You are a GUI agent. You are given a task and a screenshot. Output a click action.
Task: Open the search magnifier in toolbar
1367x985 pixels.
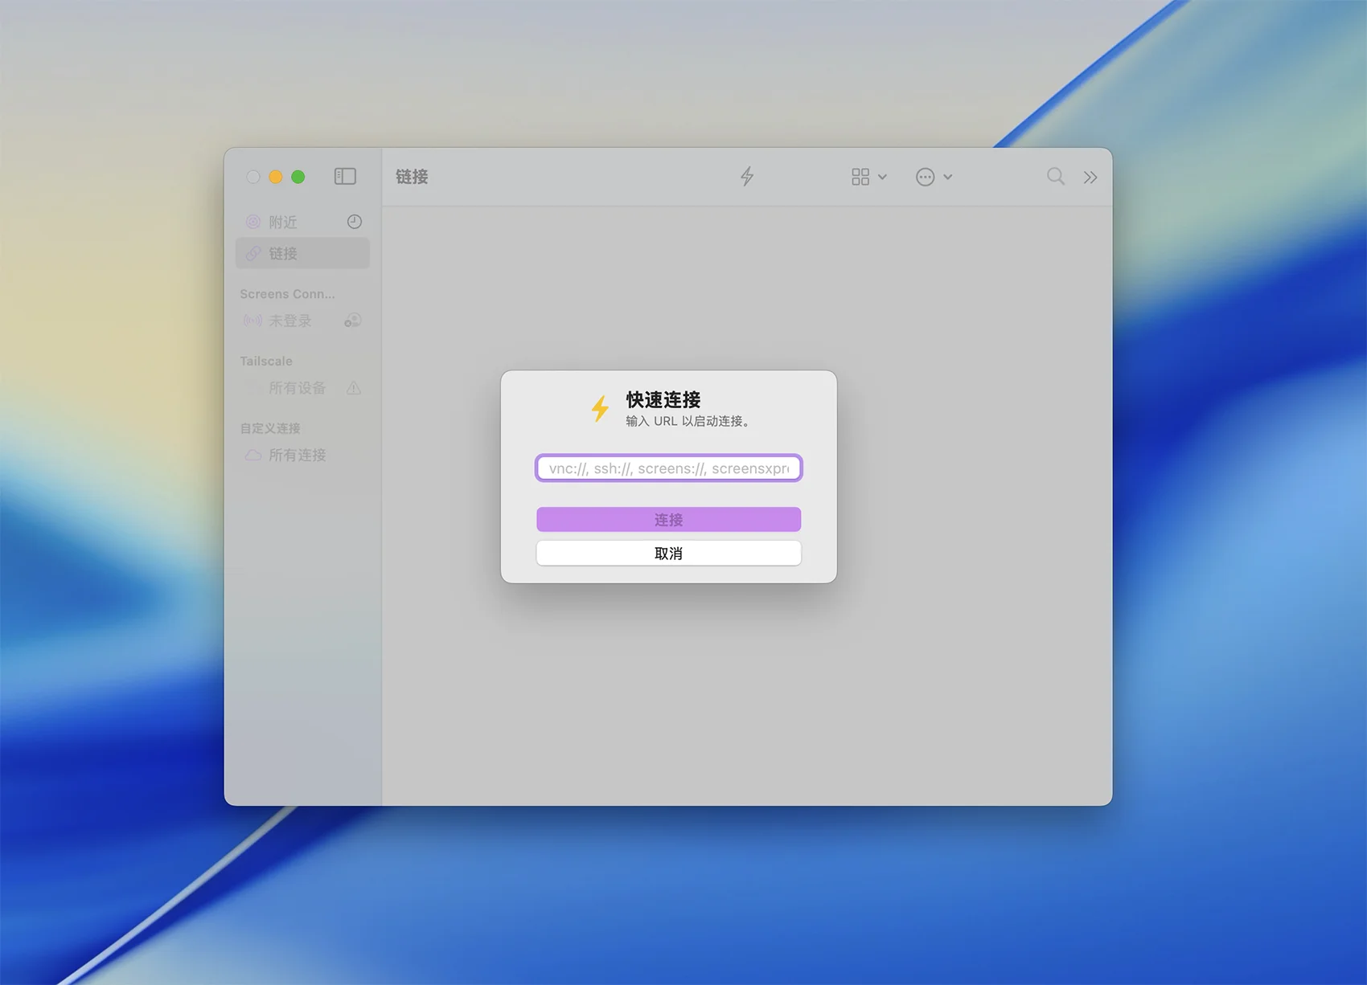click(1055, 177)
